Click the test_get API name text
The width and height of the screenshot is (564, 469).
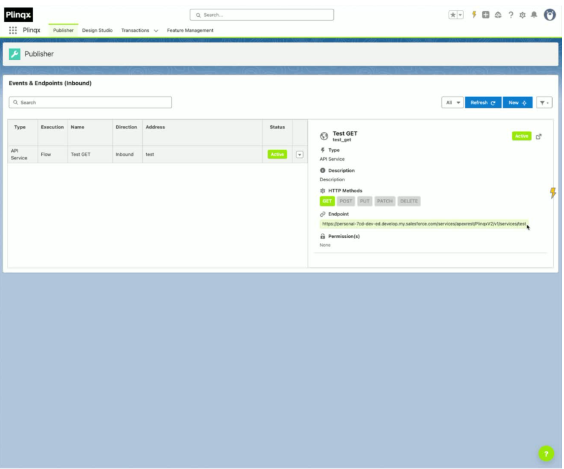tap(342, 140)
